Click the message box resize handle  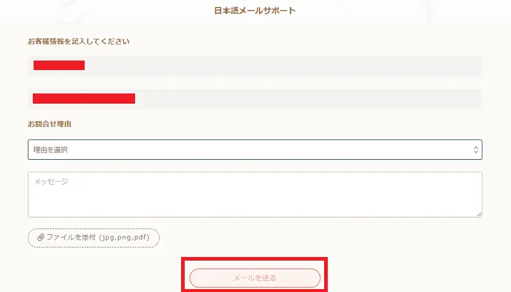pos(479,214)
